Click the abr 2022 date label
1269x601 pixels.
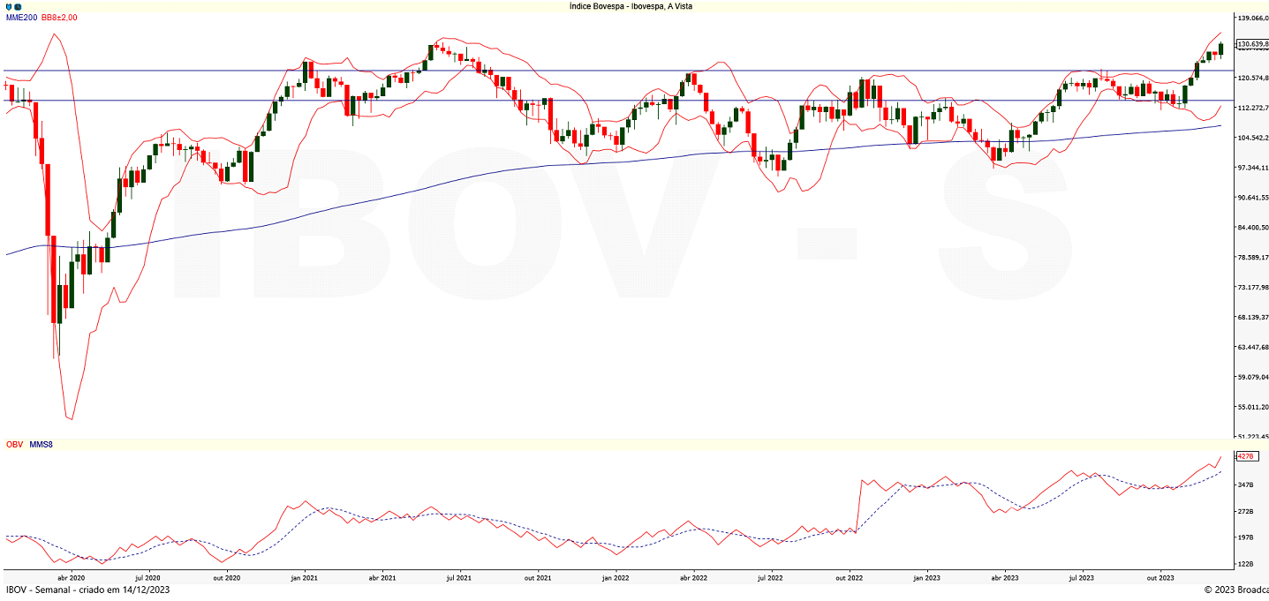click(693, 578)
